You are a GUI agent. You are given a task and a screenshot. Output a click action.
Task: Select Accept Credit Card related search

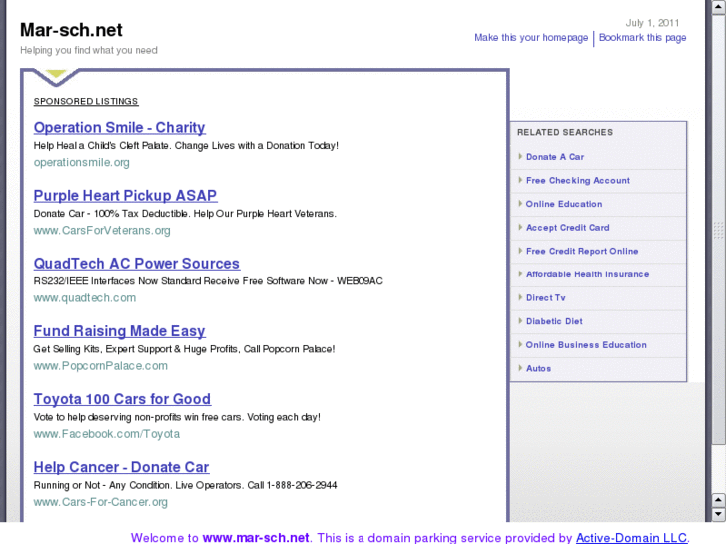point(567,228)
